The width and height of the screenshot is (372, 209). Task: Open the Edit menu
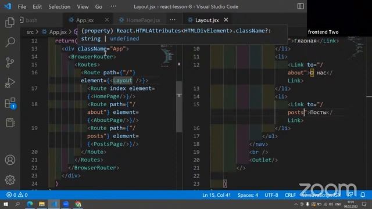[37, 6]
